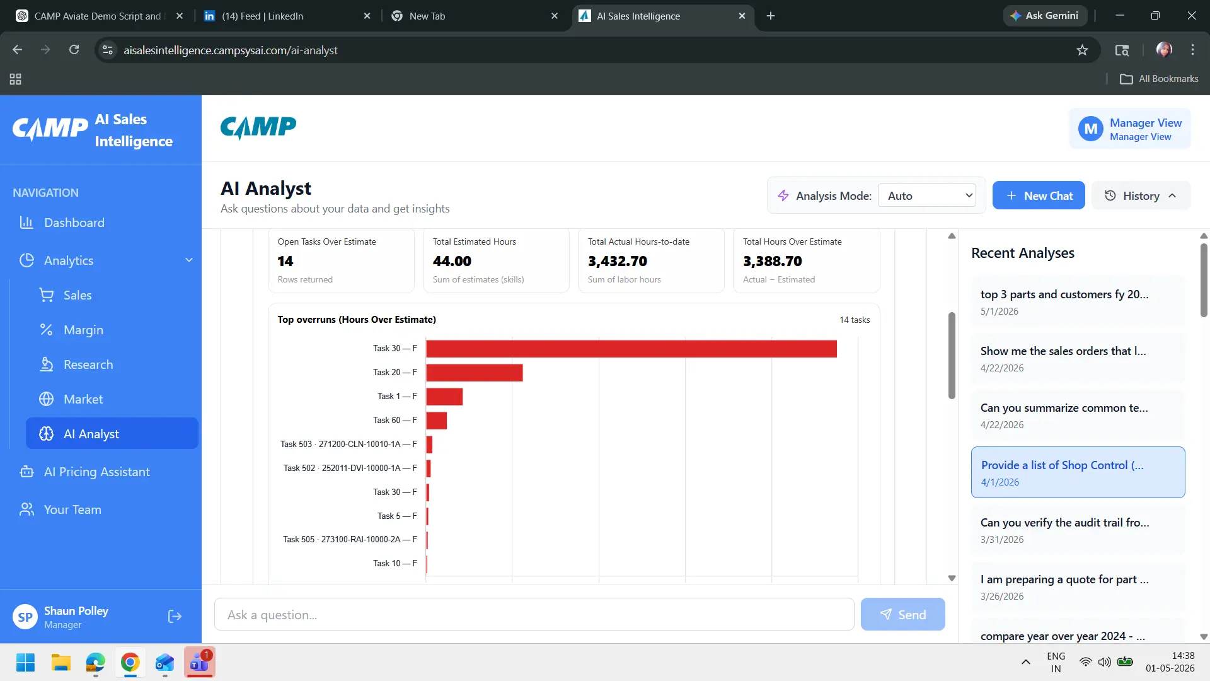Open the Windows Start menu

pyautogui.click(x=25, y=663)
